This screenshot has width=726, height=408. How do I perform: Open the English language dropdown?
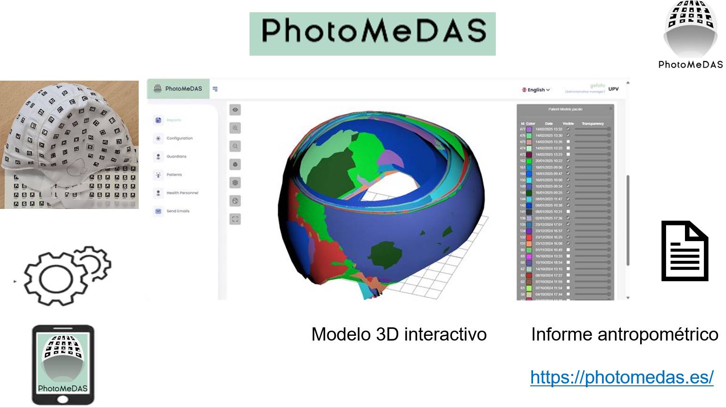(536, 90)
